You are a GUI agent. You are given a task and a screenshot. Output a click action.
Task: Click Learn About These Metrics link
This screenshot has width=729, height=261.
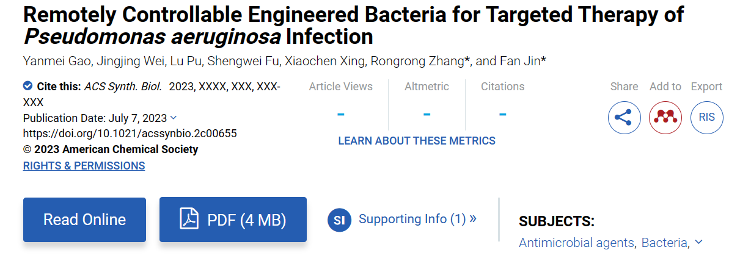click(417, 140)
